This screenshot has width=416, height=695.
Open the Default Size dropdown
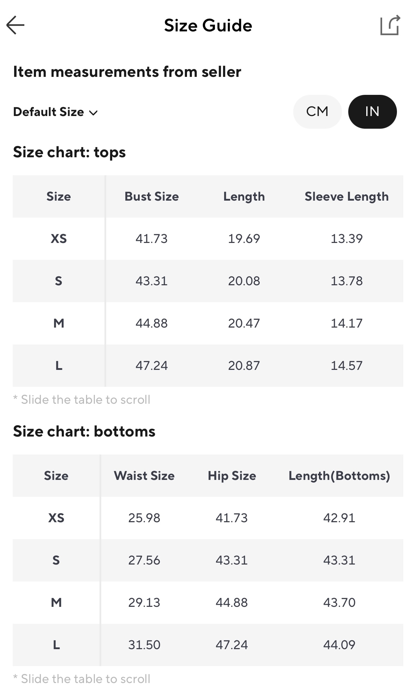pos(55,112)
